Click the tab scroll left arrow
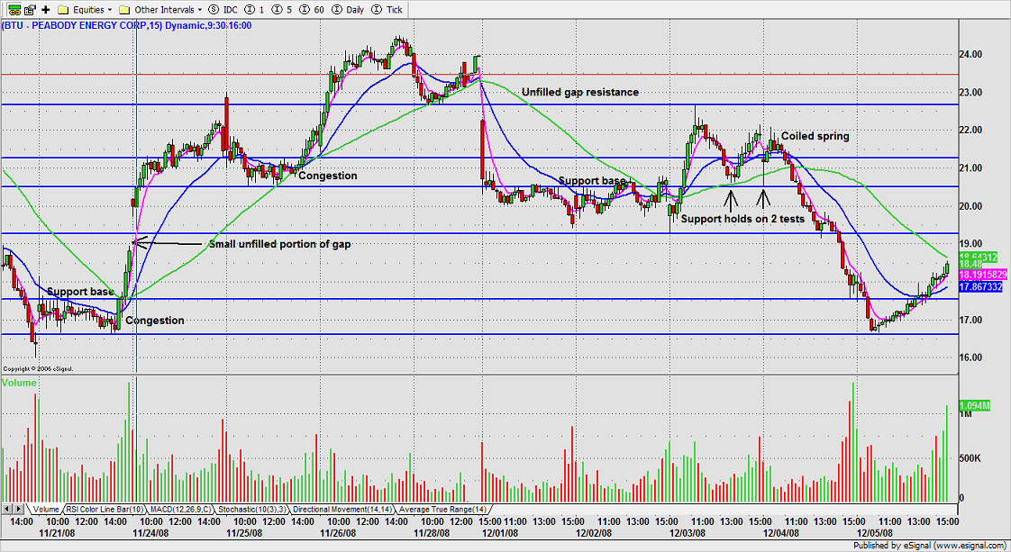This screenshot has width=1011, height=552. (x=7, y=510)
